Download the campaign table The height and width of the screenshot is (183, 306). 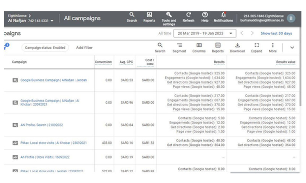237,48
